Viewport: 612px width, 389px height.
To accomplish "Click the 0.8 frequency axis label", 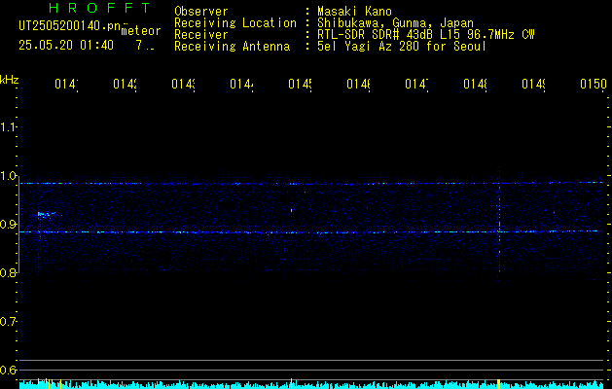I will coord(8,272).
